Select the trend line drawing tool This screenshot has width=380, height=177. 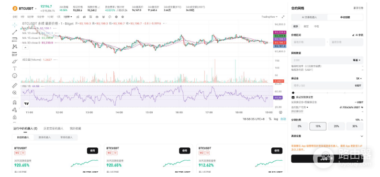point(15,32)
